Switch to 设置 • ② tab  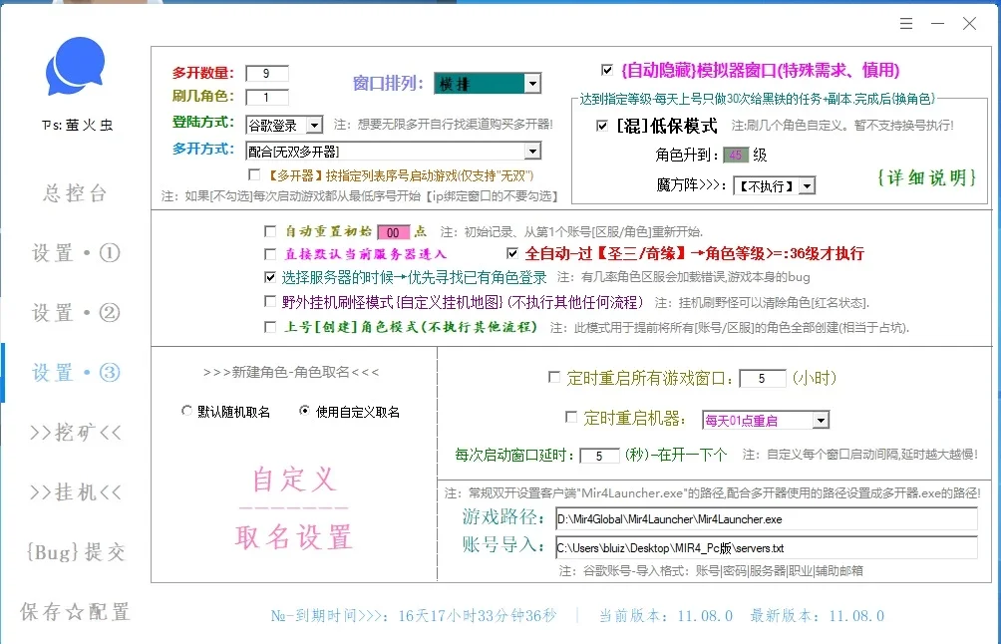tap(76, 313)
